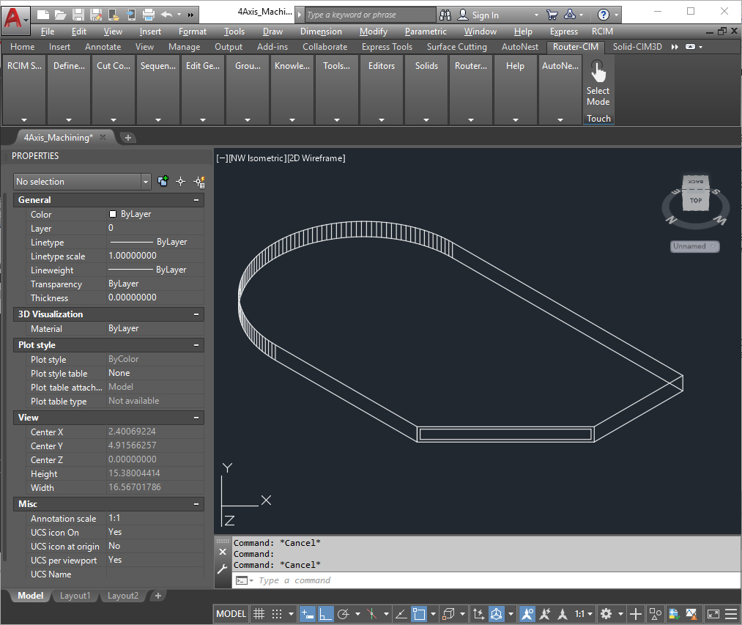Click the TOP face of ViewCube
The image size is (742, 625).
(695, 199)
